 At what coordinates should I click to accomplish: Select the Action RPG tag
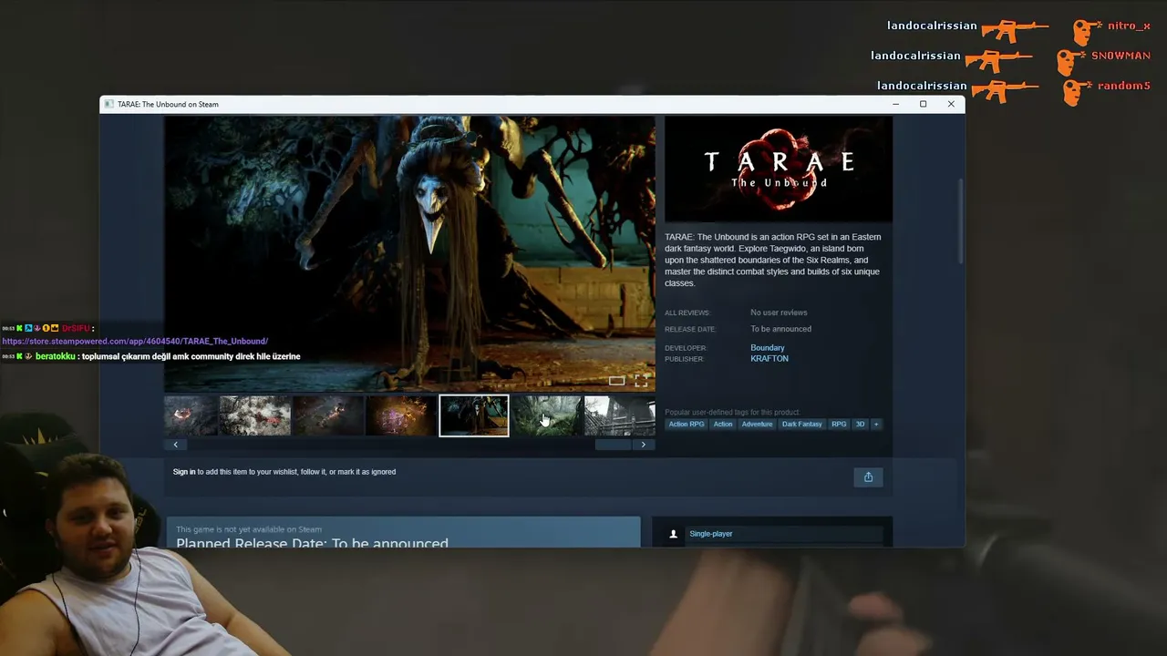coord(687,424)
